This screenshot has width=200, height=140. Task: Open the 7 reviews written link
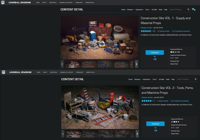click(163, 101)
